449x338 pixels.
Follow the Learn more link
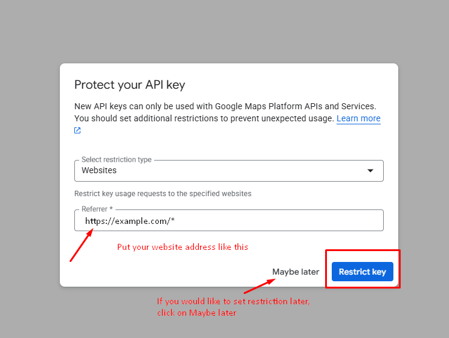coord(358,118)
